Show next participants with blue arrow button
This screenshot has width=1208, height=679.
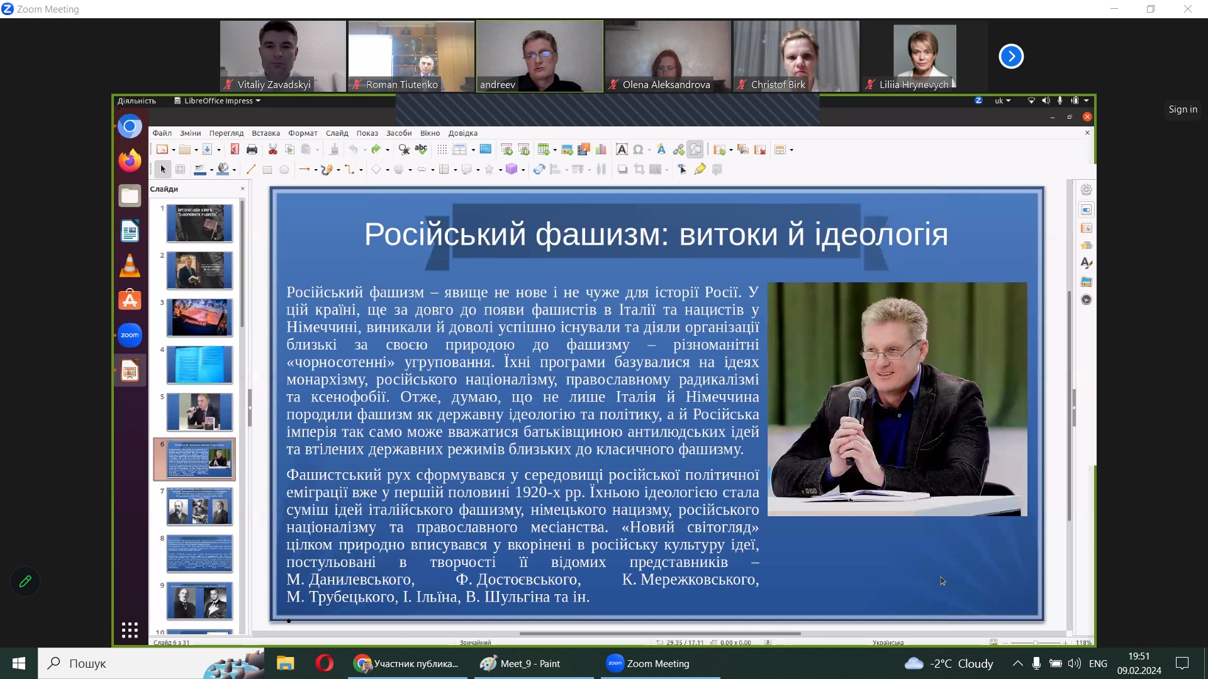1010,57
